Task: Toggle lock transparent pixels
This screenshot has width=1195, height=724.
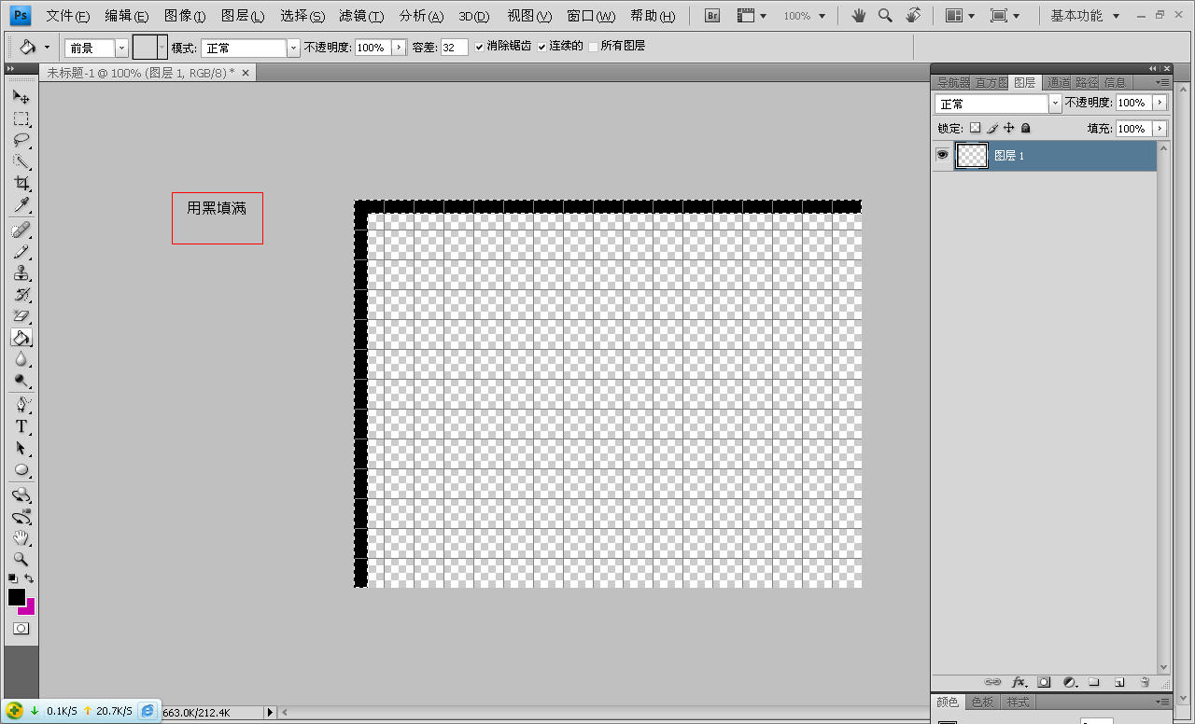Action: 976,128
